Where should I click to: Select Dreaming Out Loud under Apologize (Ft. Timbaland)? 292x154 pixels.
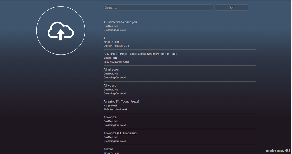pyautogui.click(x=115, y=141)
